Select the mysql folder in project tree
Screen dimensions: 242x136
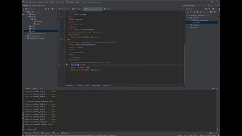tap(33, 29)
